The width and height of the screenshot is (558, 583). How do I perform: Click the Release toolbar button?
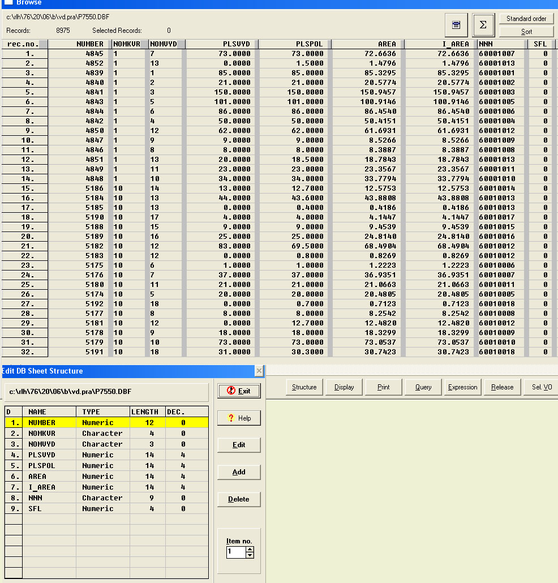[x=502, y=387]
